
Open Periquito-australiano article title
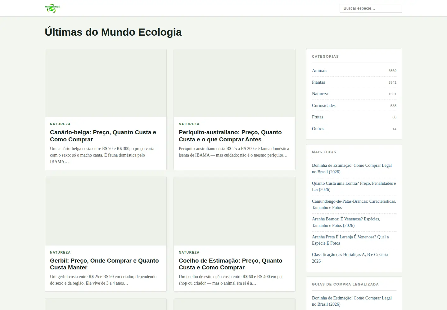click(x=230, y=136)
